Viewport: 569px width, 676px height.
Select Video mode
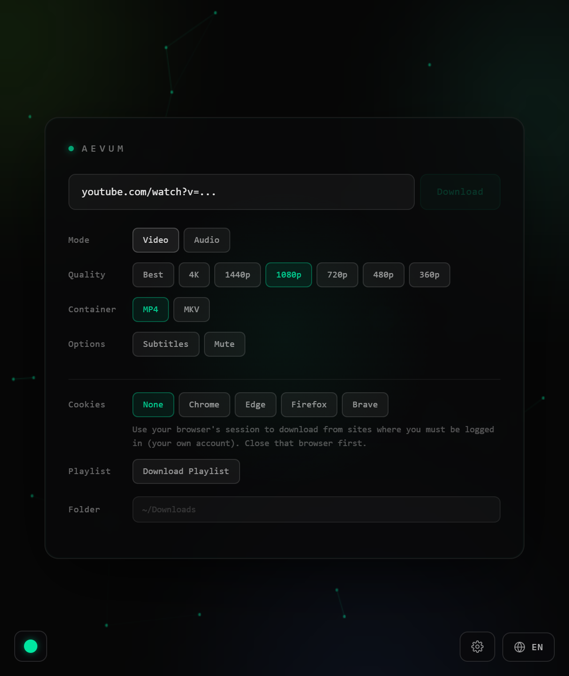coord(156,240)
